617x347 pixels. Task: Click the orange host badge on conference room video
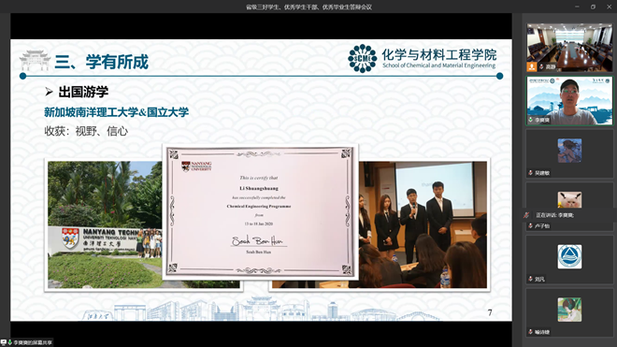pyautogui.click(x=532, y=66)
